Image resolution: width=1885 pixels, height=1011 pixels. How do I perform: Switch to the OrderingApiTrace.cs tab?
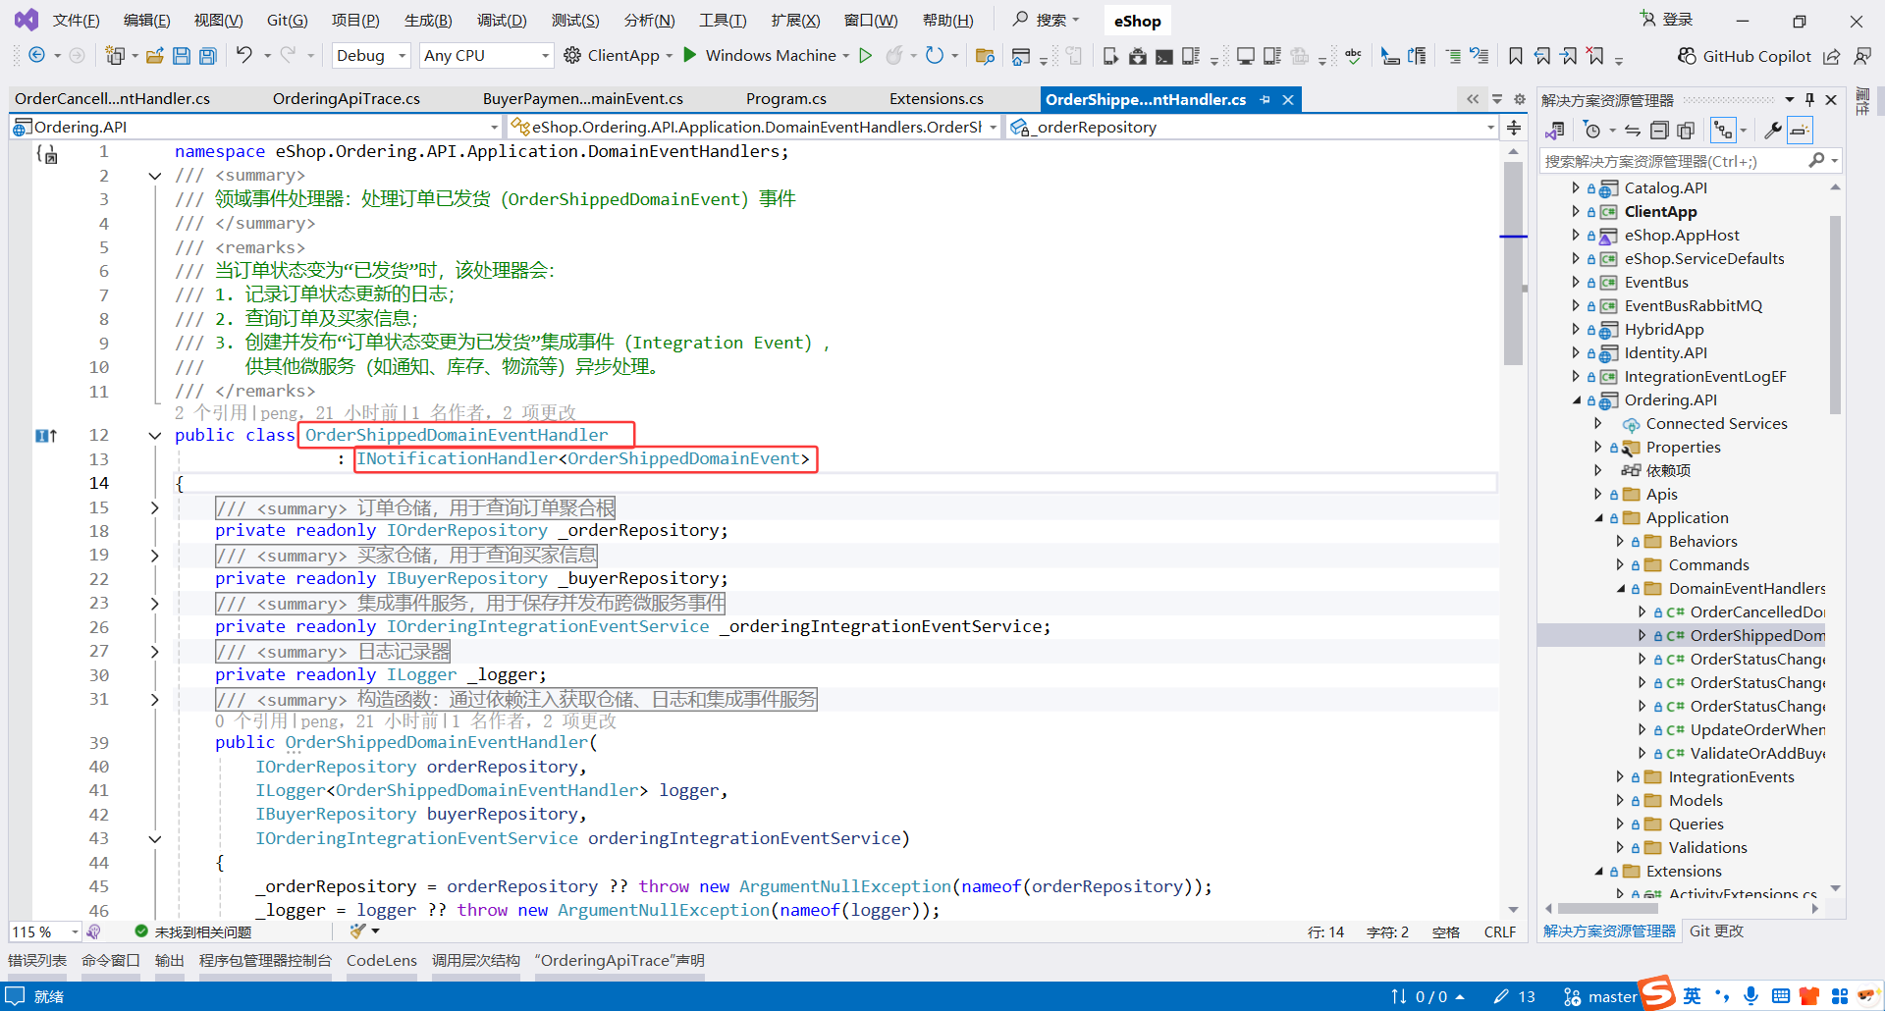347,99
